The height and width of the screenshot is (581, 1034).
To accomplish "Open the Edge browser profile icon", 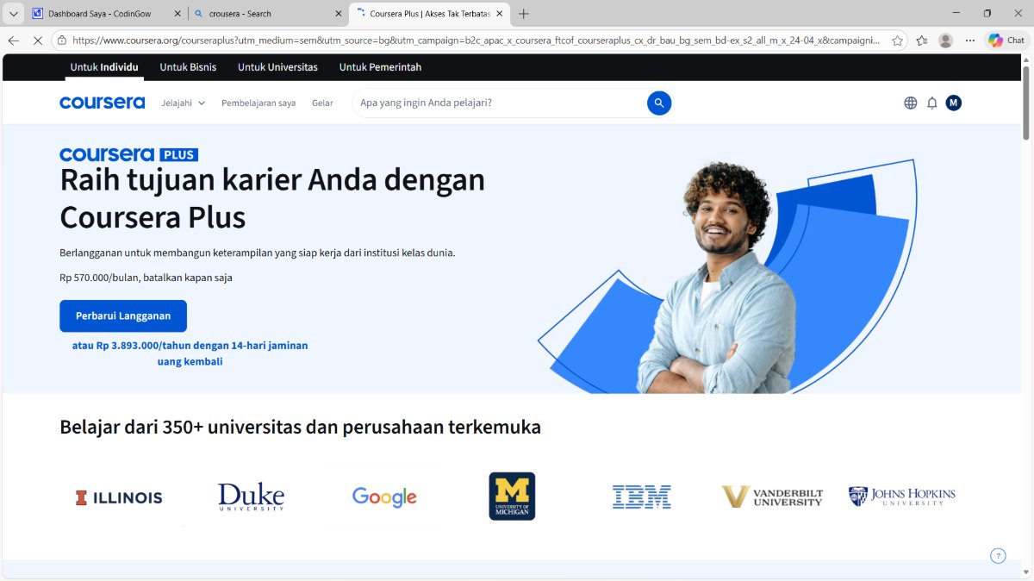I will point(946,41).
